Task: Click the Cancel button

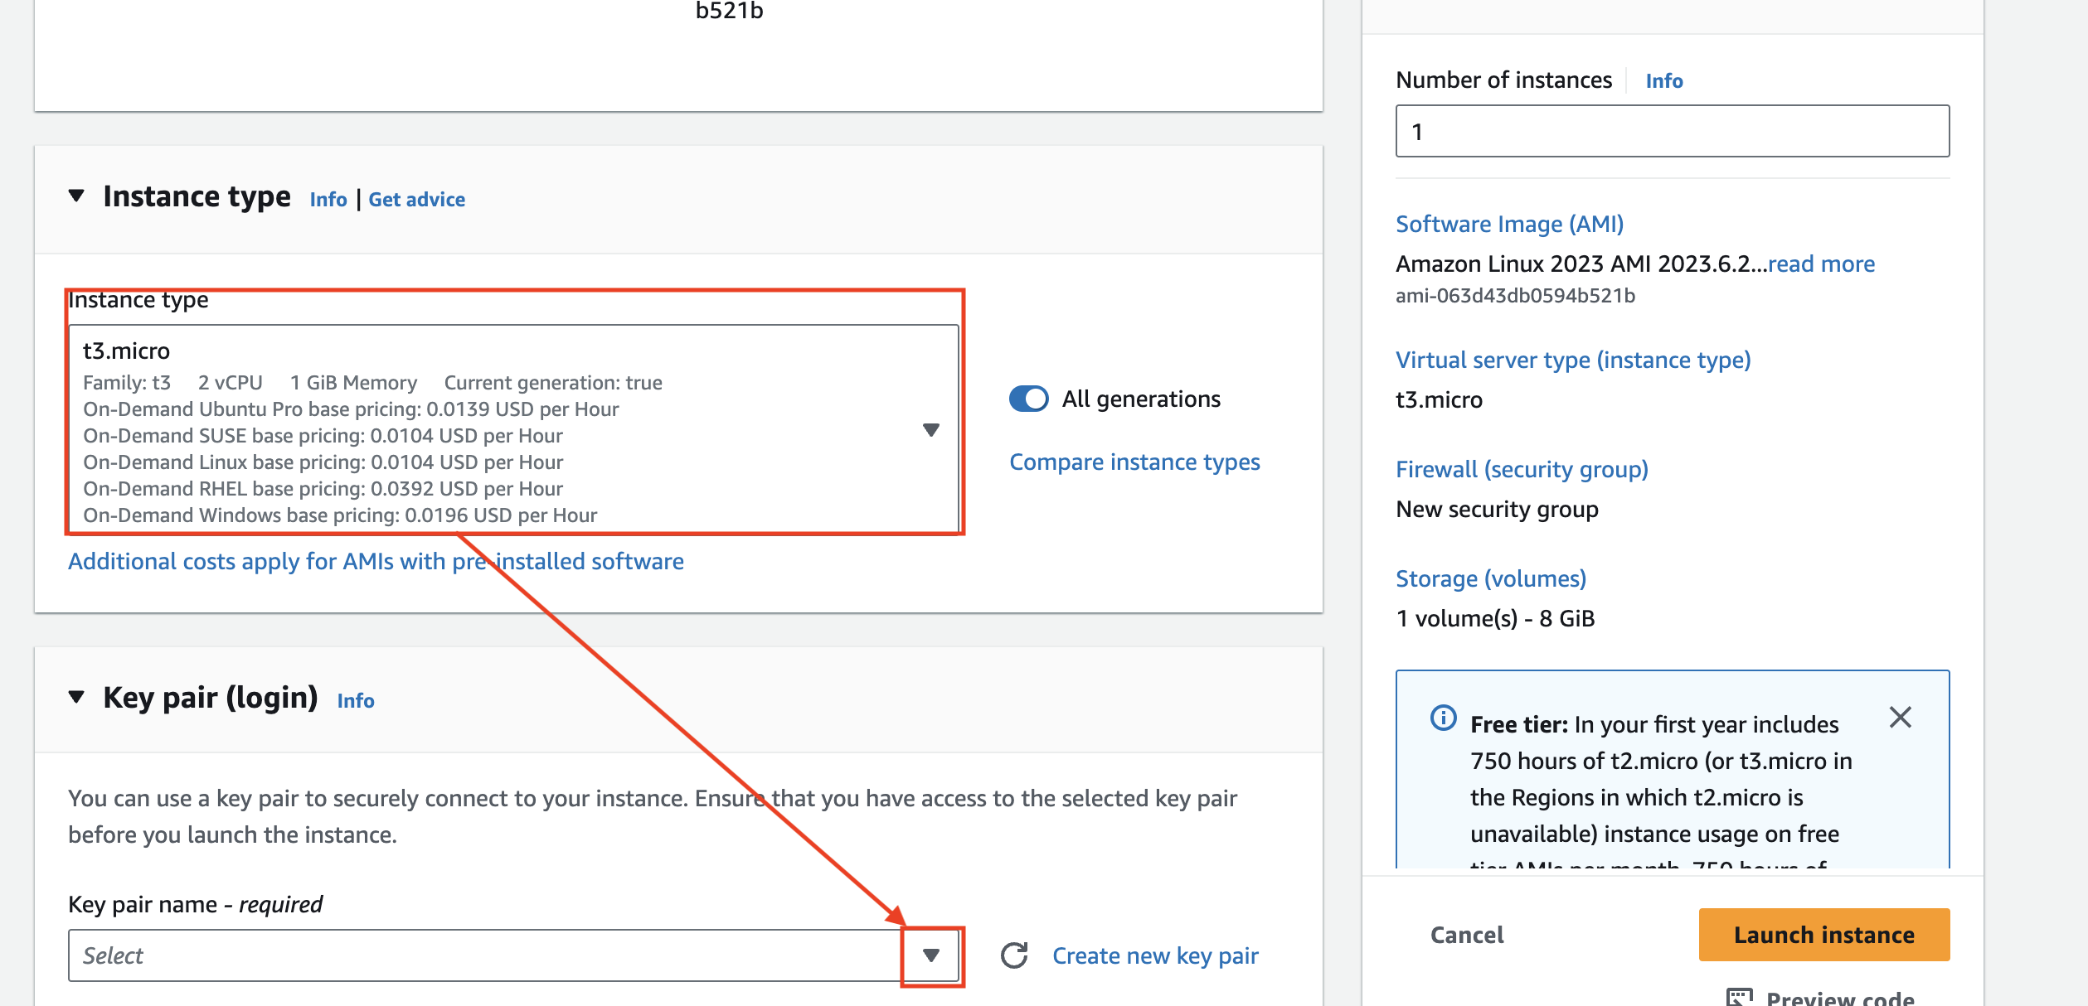Action: (x=1466, y=935)
